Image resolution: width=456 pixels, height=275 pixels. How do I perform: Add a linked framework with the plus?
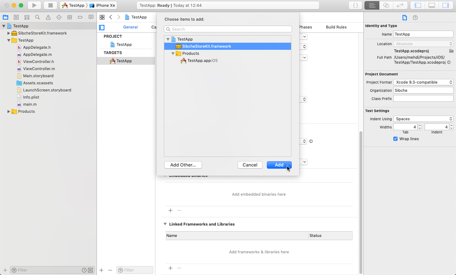click(170, 268)
